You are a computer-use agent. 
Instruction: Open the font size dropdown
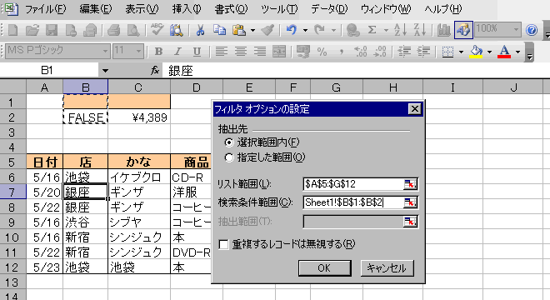138,52
